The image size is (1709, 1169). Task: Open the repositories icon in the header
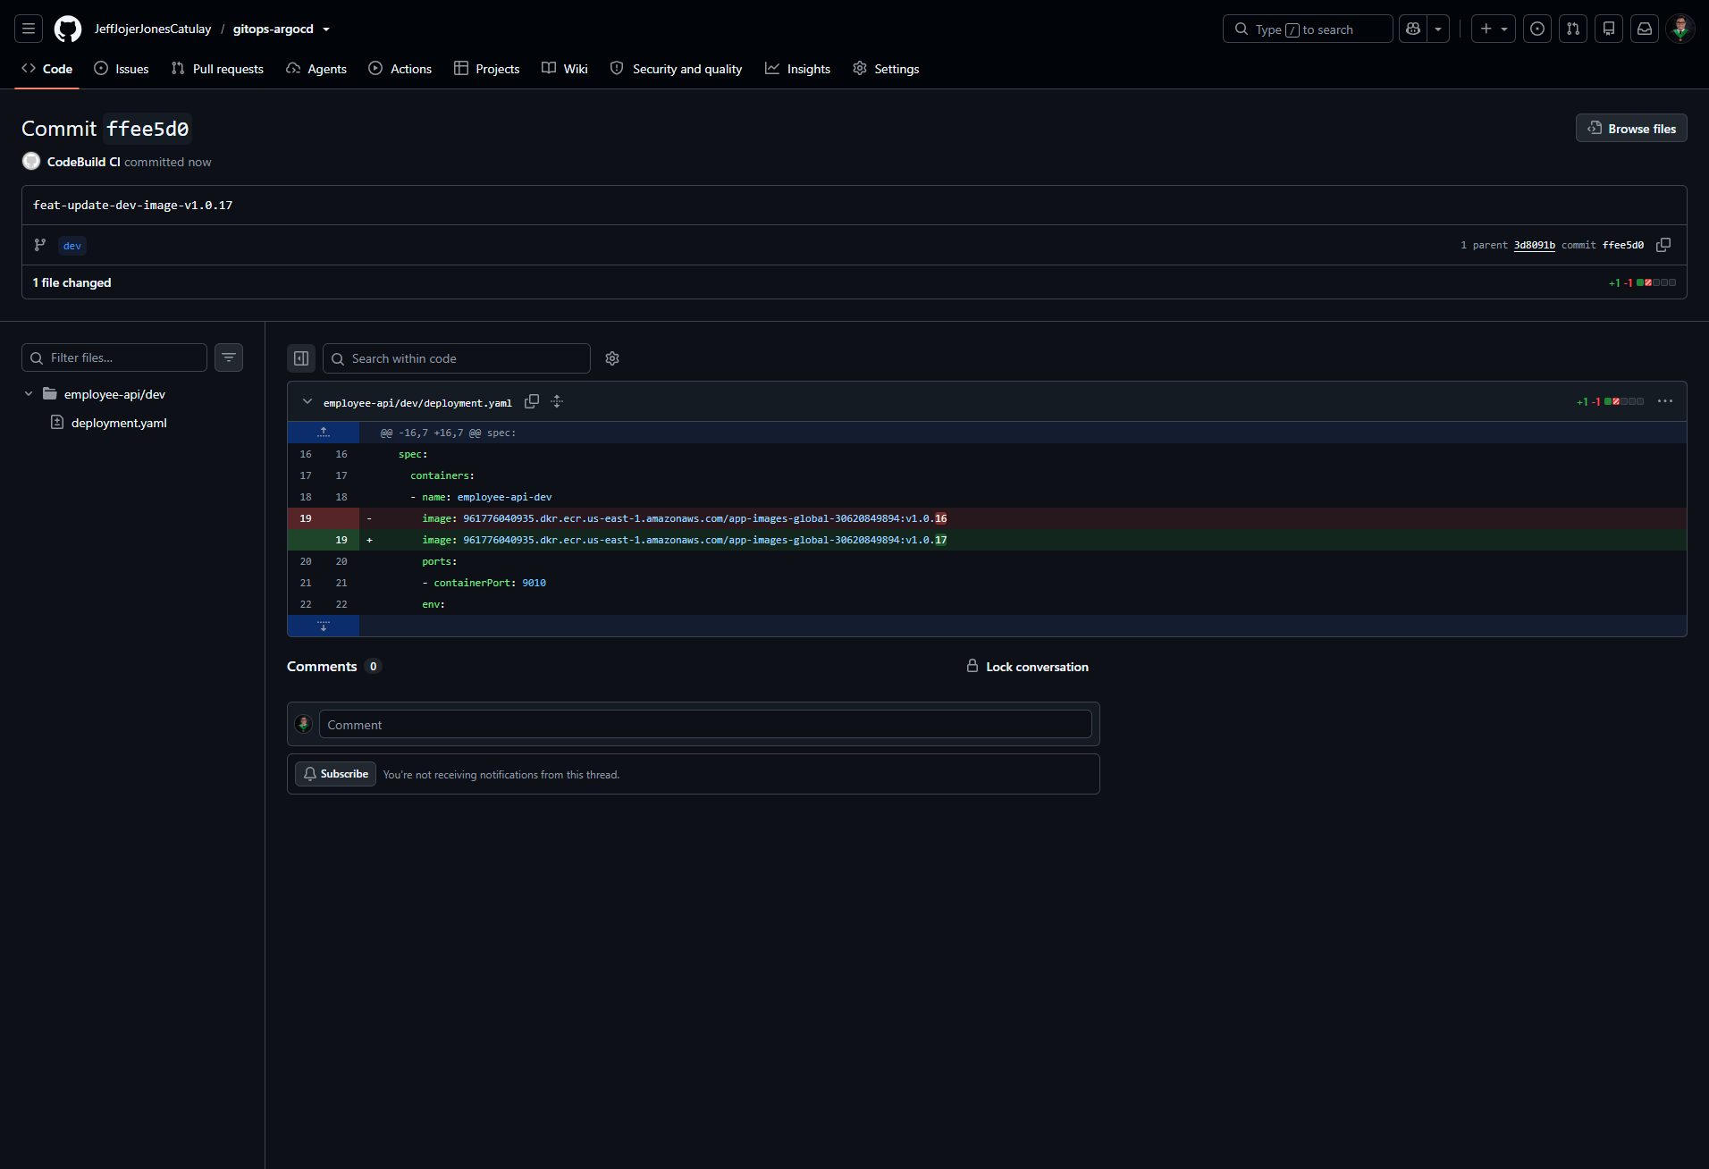pyautogui.click(x=1609, y=29)
